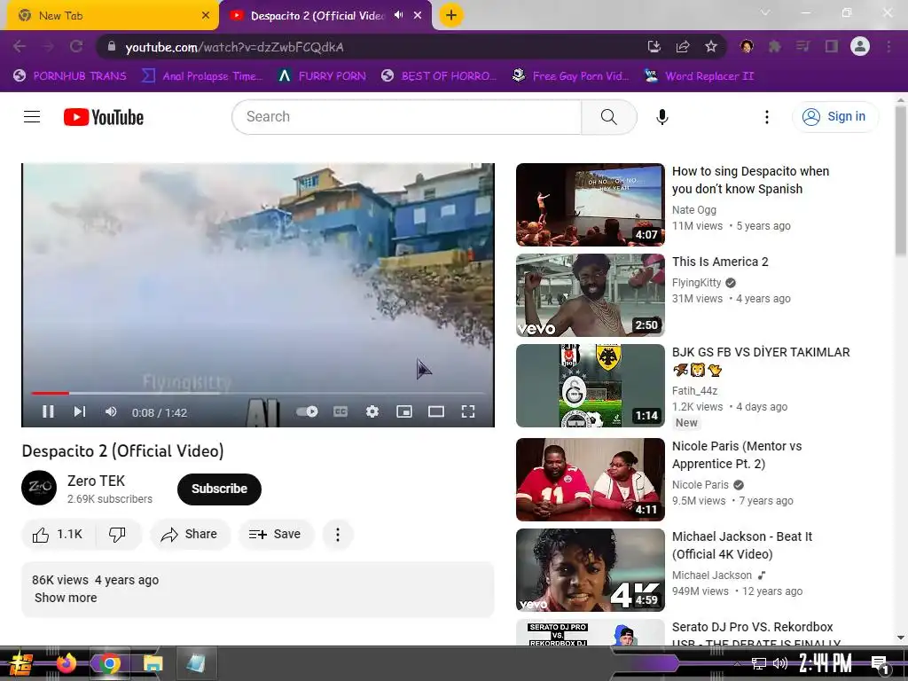
Task: Open Chrome three-dot main menu
Action: coord(888,46)
